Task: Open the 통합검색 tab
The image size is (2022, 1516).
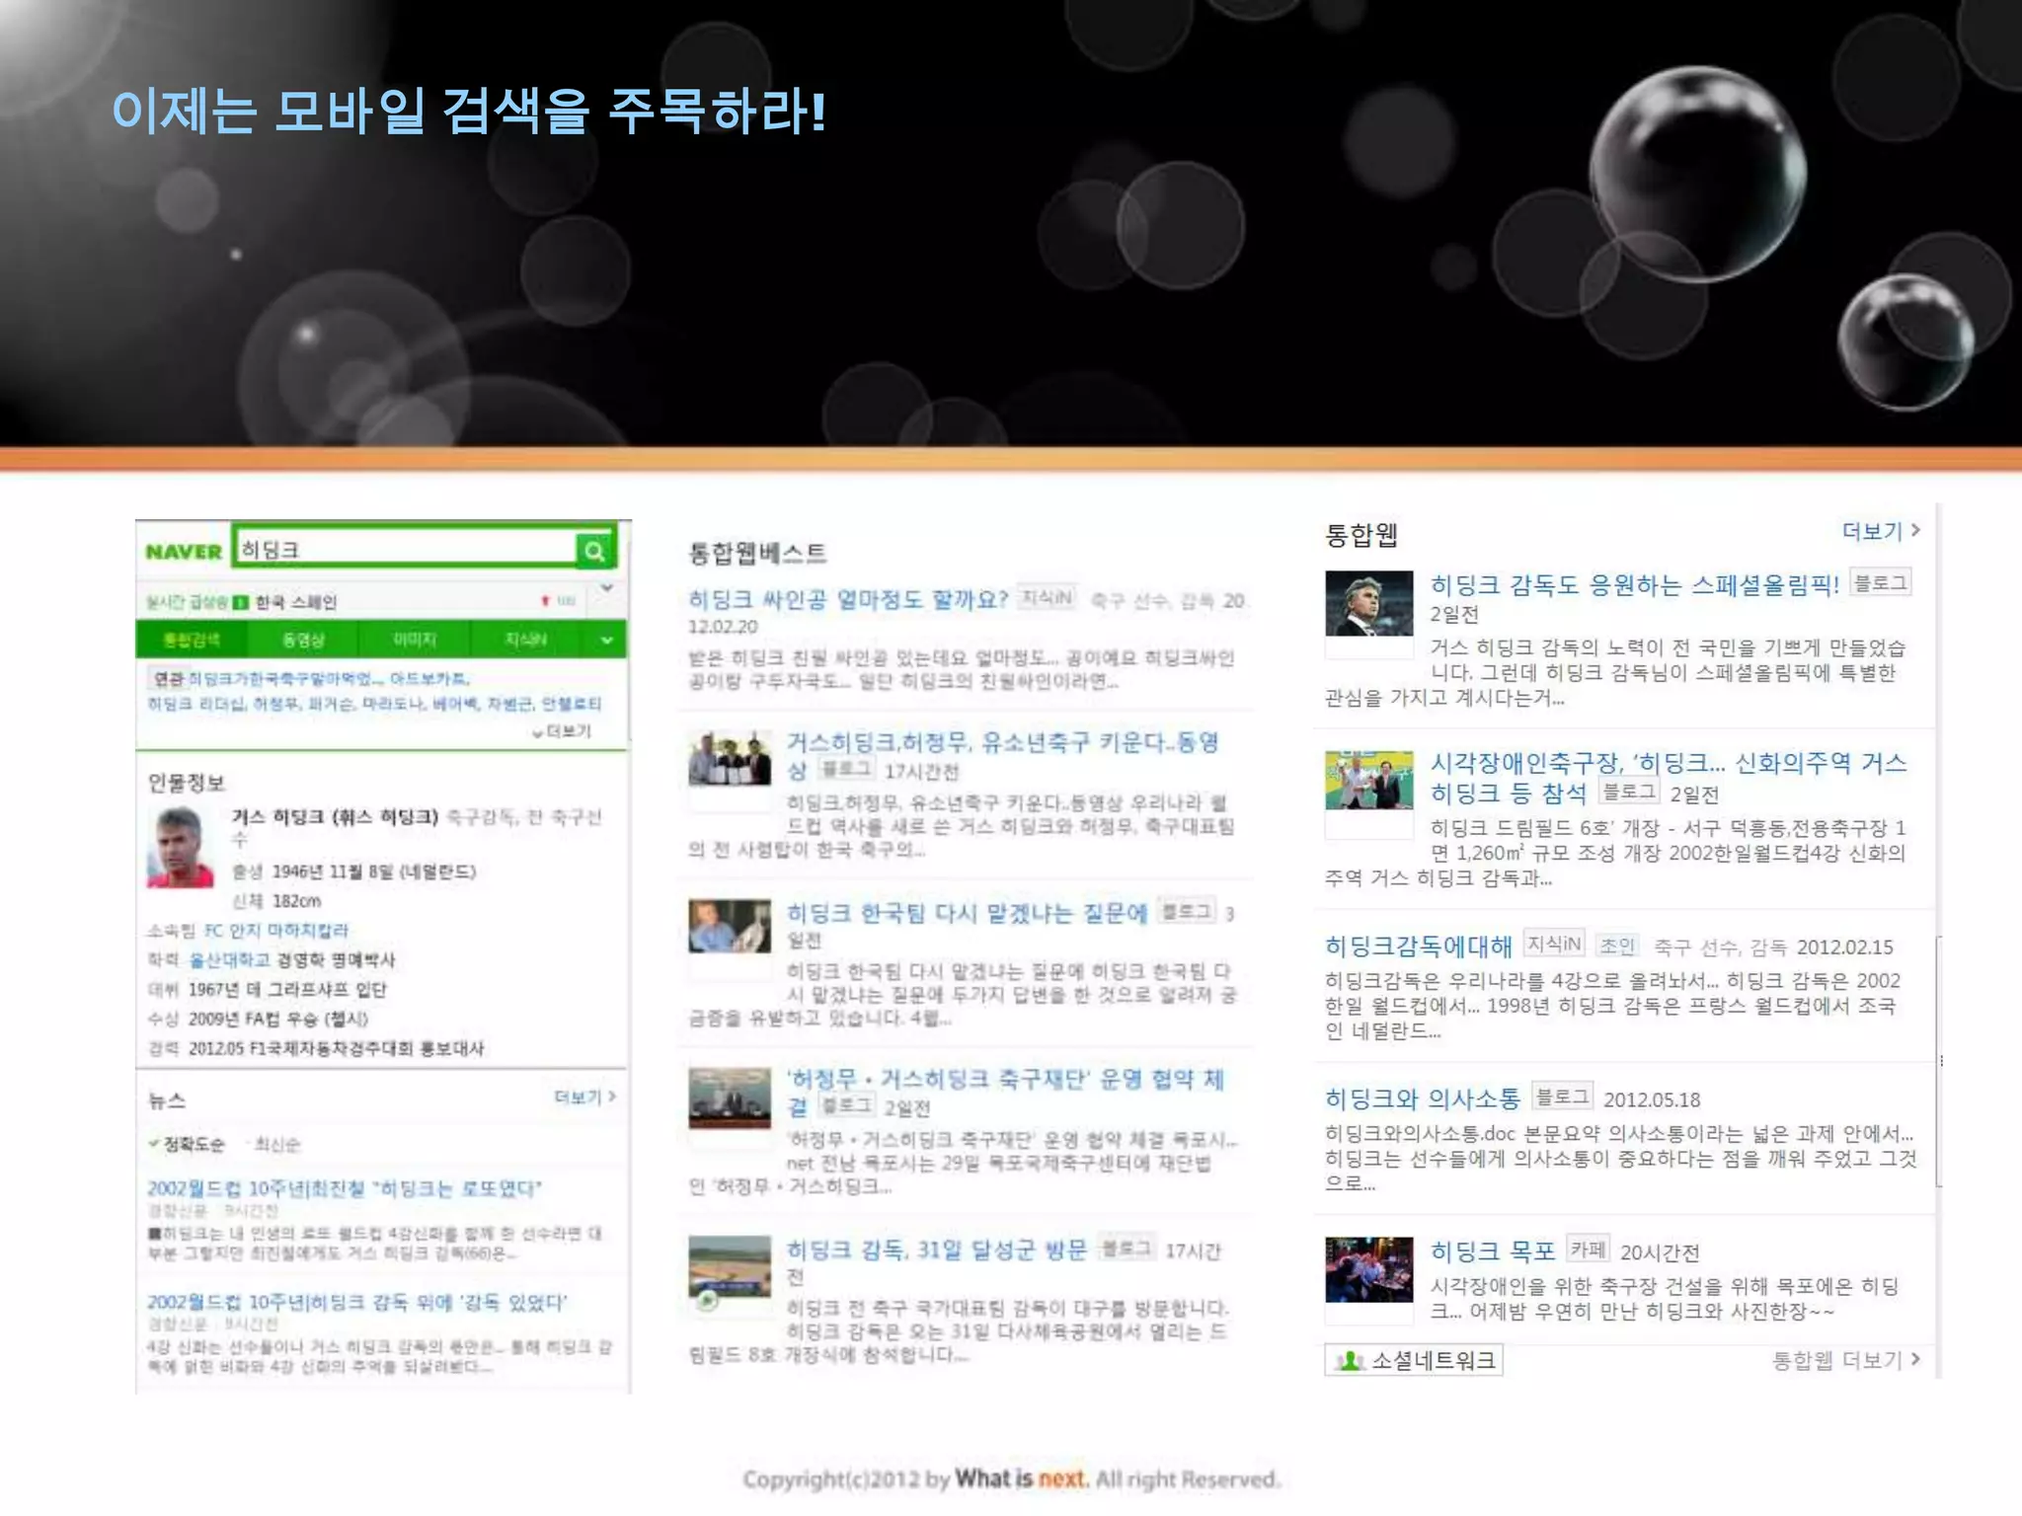Action: tap(192, 640)
